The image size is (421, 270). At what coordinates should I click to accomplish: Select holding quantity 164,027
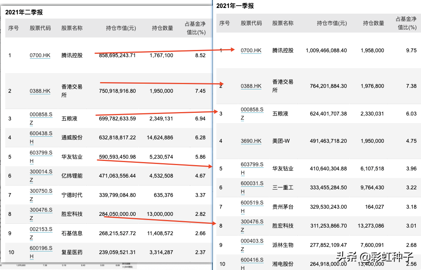(374, 207)
